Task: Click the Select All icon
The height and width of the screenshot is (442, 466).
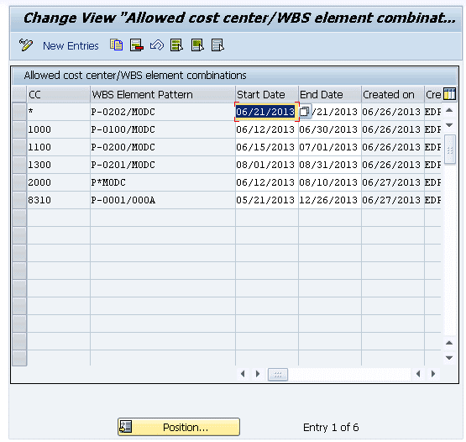Action: pos(177,45)
